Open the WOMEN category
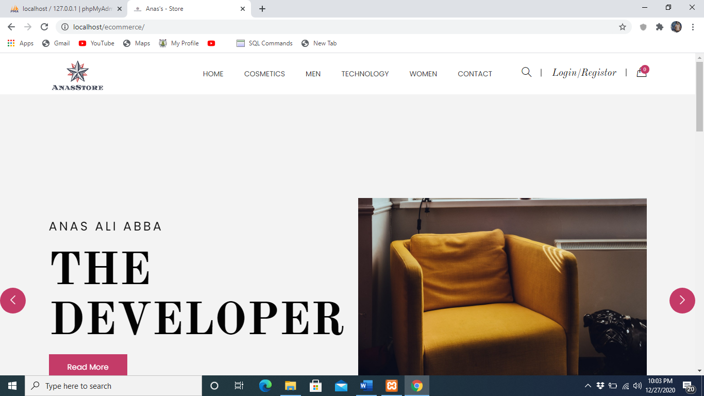 (x=423, y=74)
